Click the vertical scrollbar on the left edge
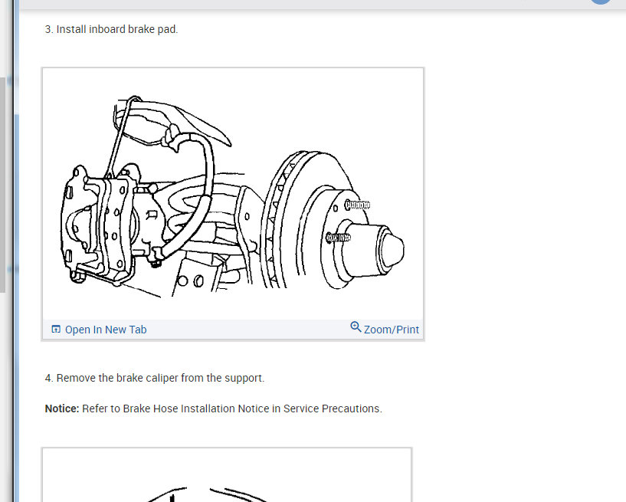 (x=2, y=185)
